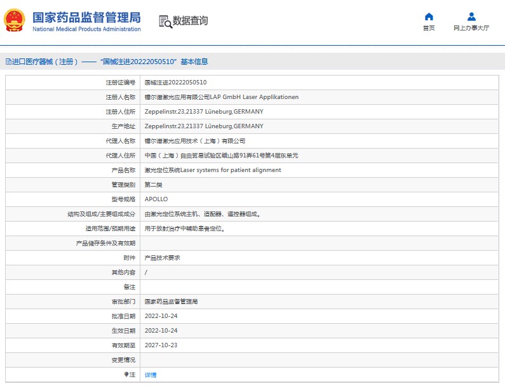Click the 数据查询 search document icon
This screenshot has height=386, width=505.
coord(166,22)
